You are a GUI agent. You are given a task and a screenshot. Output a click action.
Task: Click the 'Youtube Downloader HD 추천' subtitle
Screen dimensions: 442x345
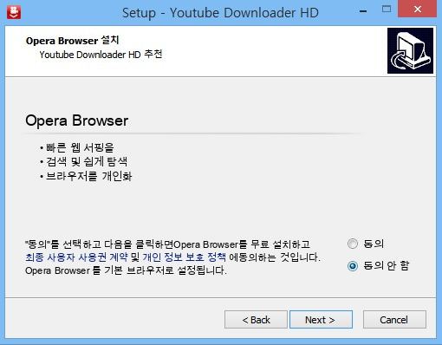click(101, 55)
